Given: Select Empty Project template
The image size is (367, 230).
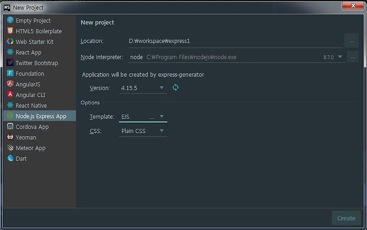Looking at the screenshot, I should point(40,20).
